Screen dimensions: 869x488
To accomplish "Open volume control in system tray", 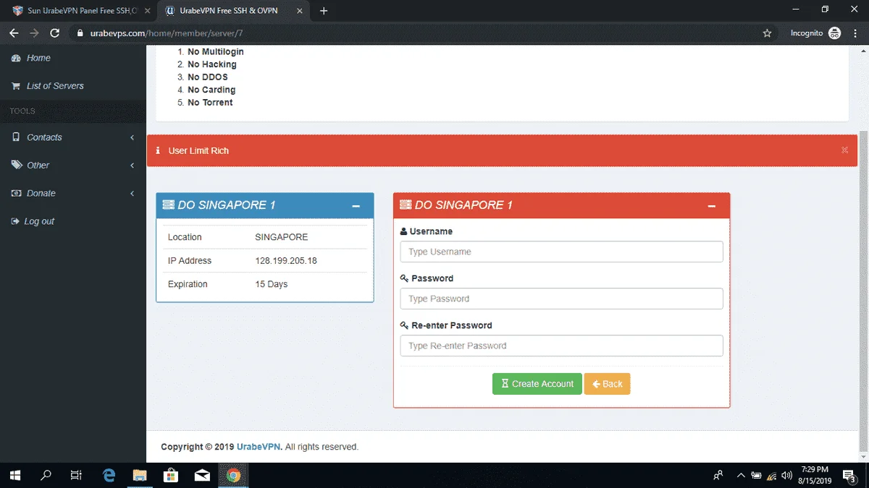I will click(x=787, y=475).
